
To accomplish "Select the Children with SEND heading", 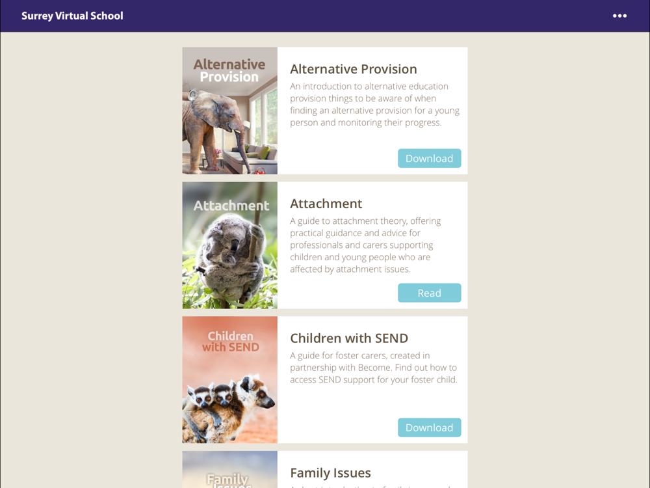I will 349,338.
